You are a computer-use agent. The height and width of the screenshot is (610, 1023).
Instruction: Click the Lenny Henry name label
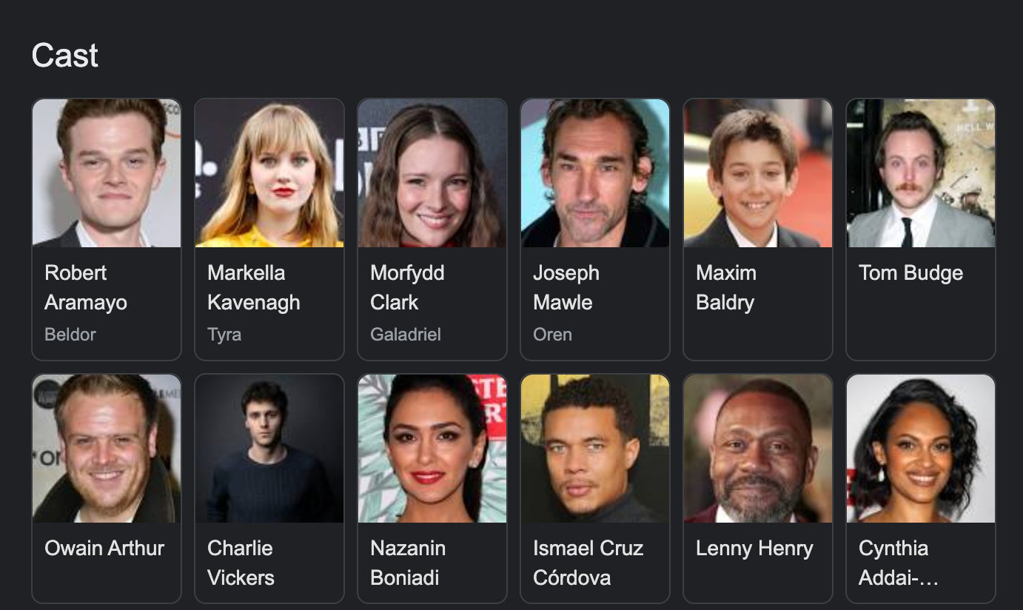754,549
